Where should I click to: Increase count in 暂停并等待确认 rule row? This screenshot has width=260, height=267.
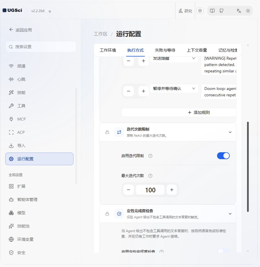(144, 91)
